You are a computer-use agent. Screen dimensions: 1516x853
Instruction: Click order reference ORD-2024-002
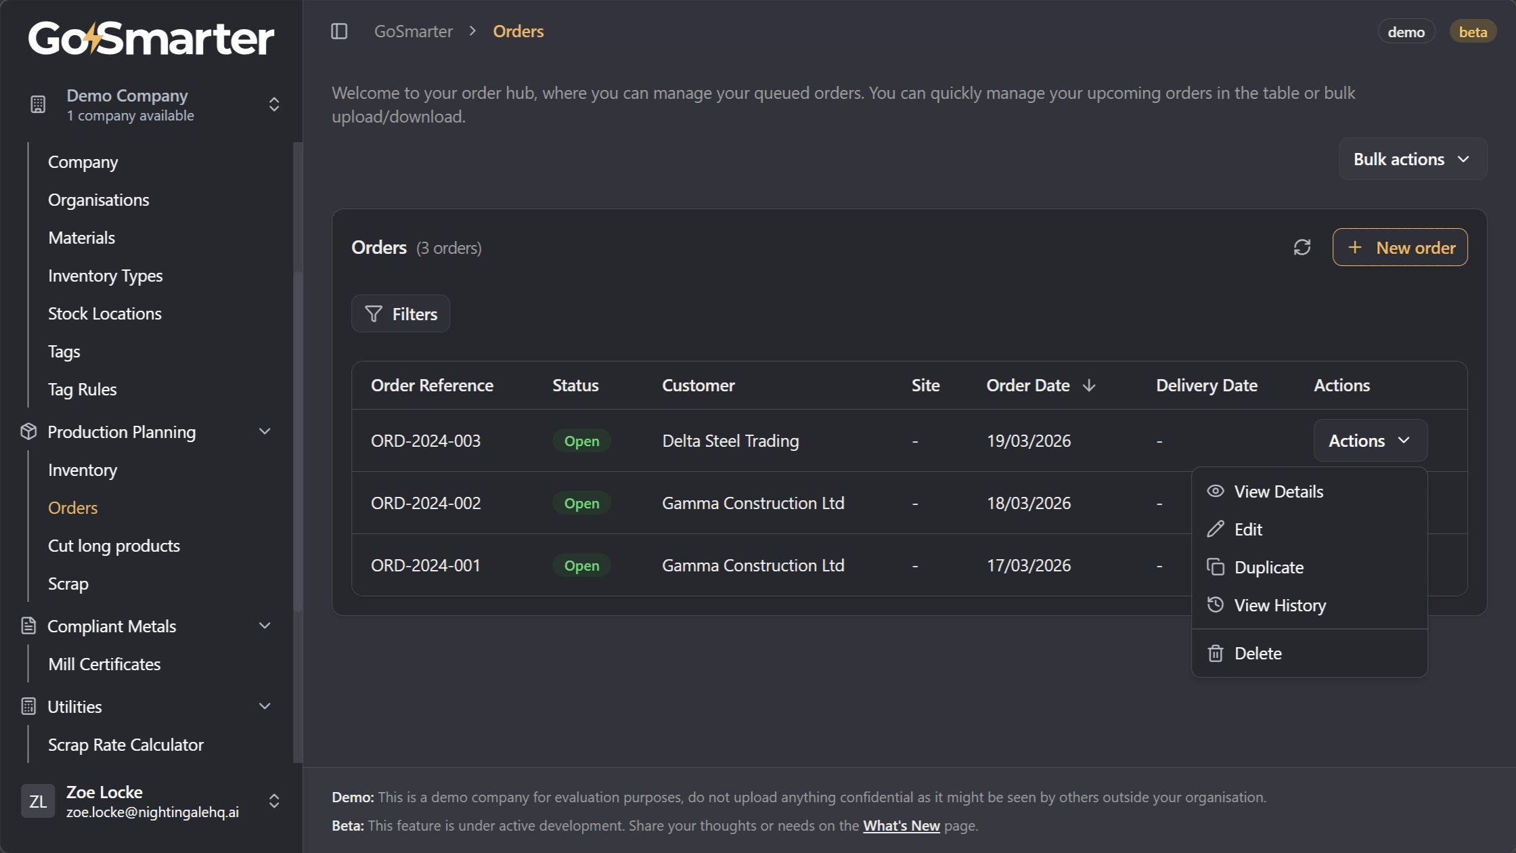point(426,503)
